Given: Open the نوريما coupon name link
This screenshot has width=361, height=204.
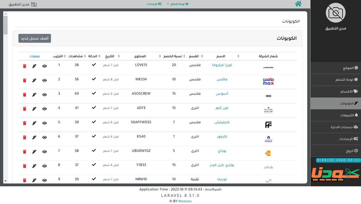Looking at the screenshot, I should pos(222,179).
